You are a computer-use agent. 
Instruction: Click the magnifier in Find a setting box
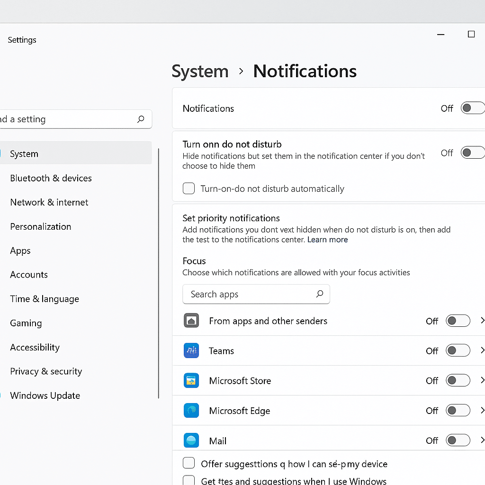pyautogui.click(x=141, y=119)
